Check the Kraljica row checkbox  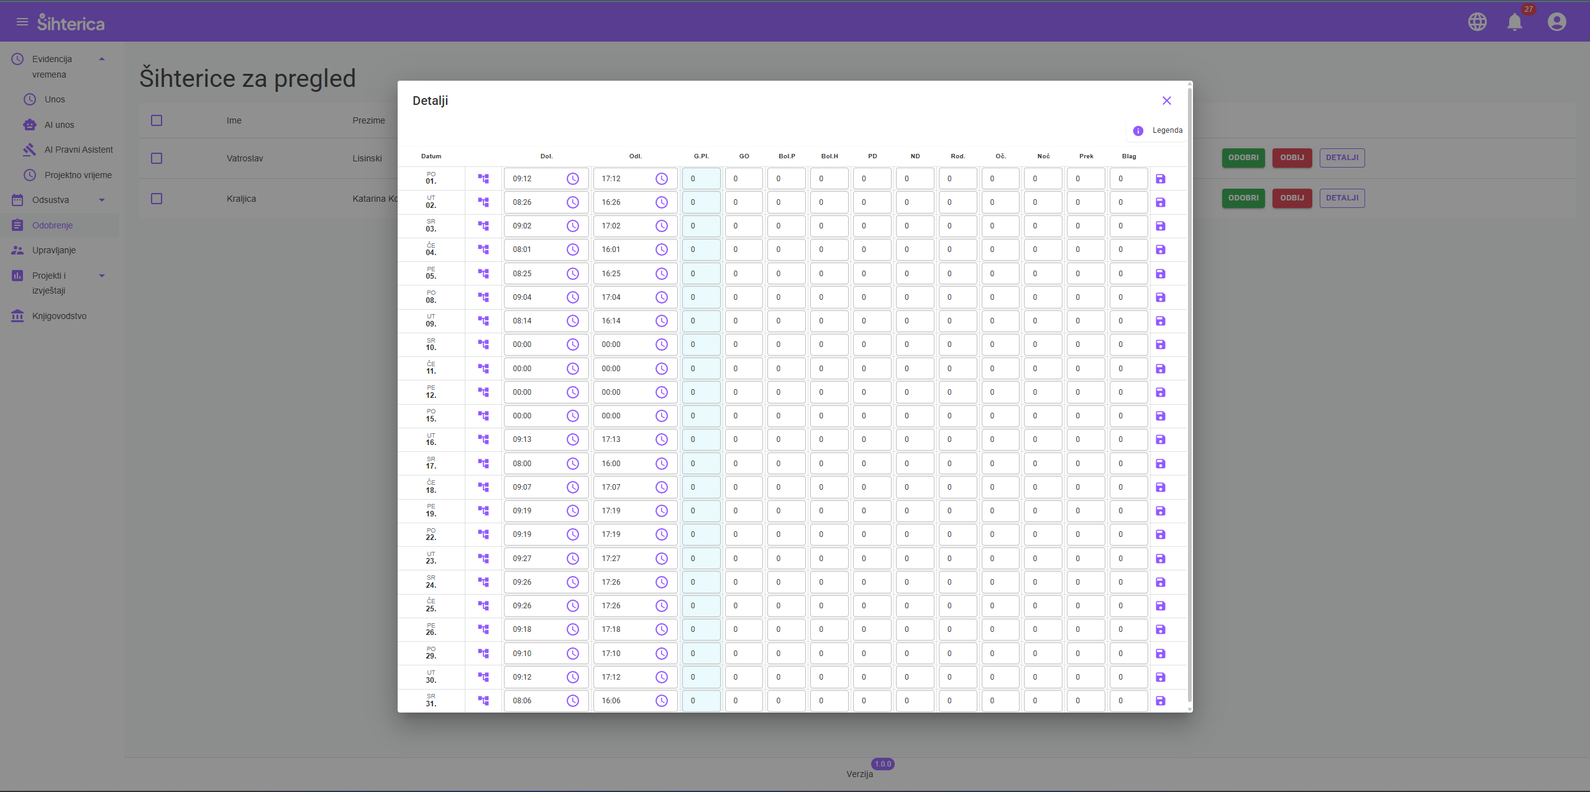tap(157, 199)
